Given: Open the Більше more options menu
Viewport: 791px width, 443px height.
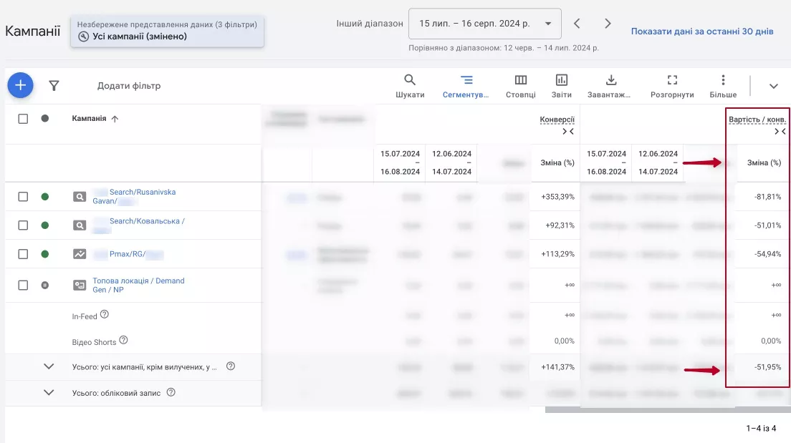Looking at the screenshot, I should point(723,86).
